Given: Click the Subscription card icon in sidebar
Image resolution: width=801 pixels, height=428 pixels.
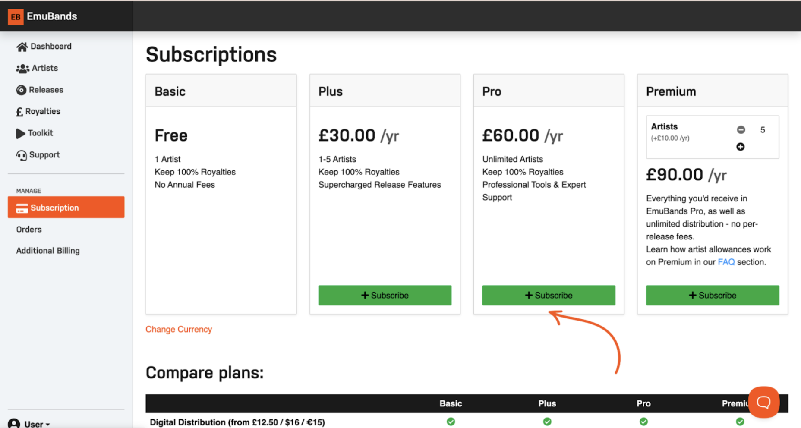Looking at the screenshot, I should point(22,208).
